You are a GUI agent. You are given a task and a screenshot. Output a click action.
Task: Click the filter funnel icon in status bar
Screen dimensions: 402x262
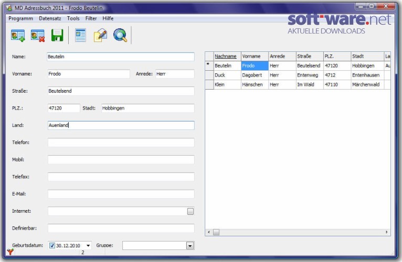coord(10,252)
